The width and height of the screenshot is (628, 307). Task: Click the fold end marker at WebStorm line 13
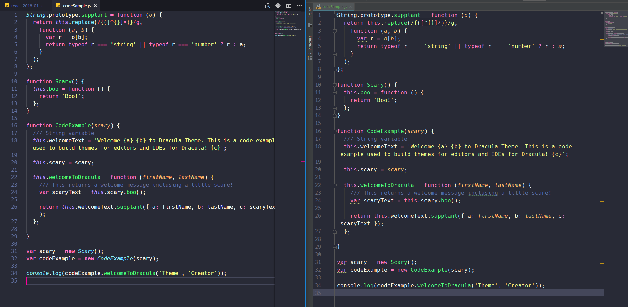[334, 108]
